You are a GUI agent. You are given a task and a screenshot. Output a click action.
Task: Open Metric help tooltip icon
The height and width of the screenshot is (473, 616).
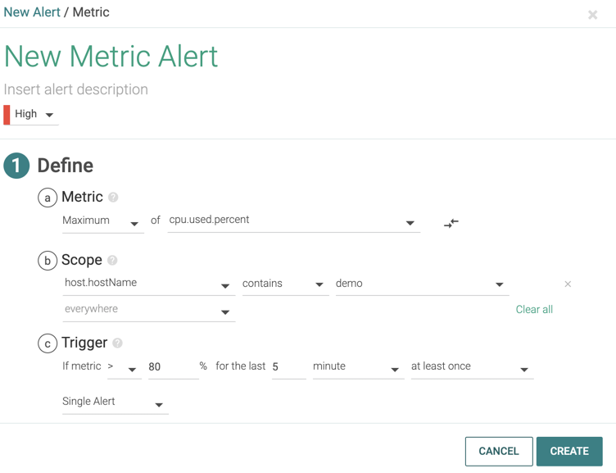click(113, 197)
